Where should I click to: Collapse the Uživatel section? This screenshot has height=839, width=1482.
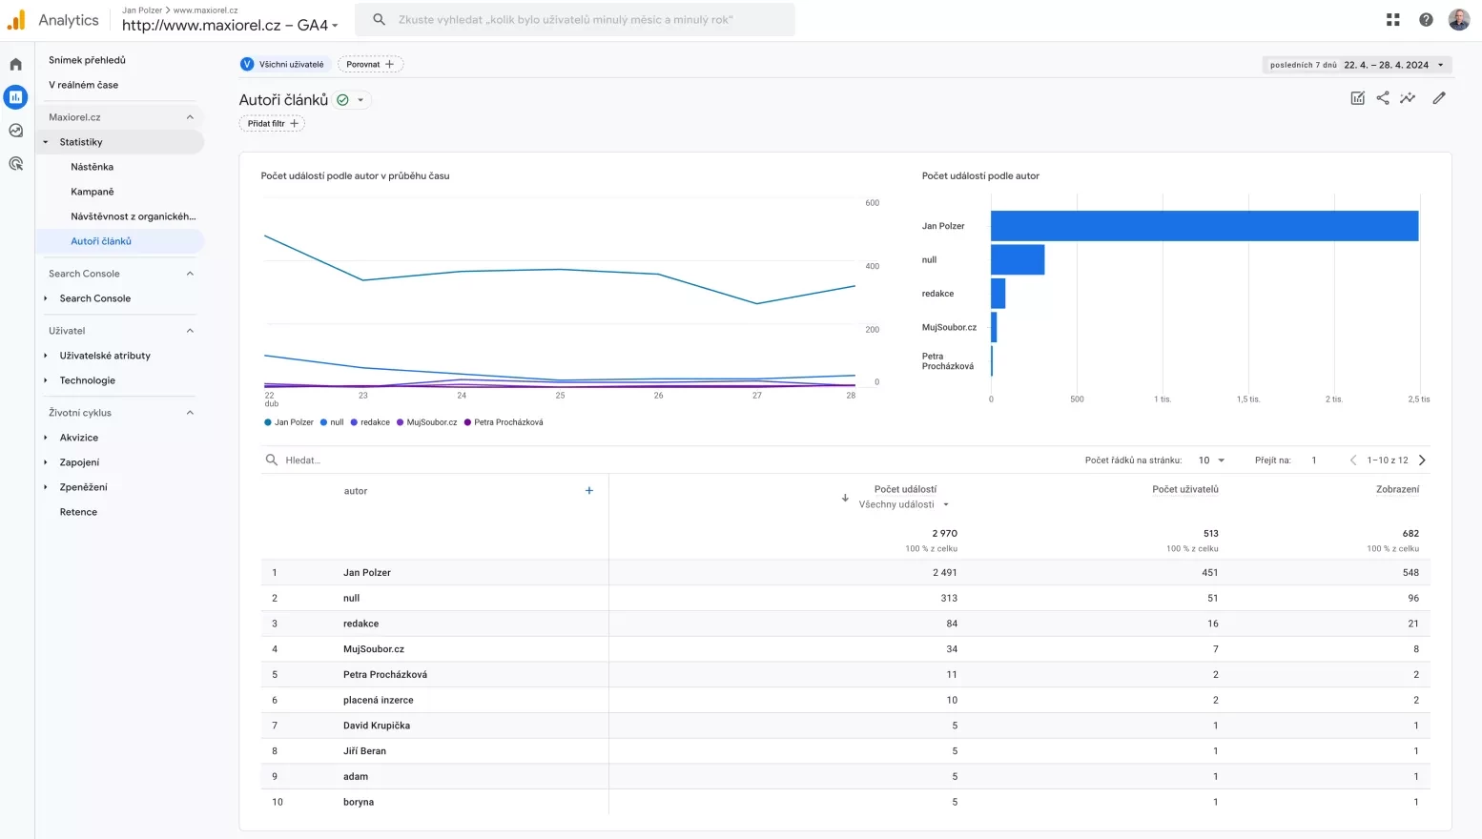190,331
